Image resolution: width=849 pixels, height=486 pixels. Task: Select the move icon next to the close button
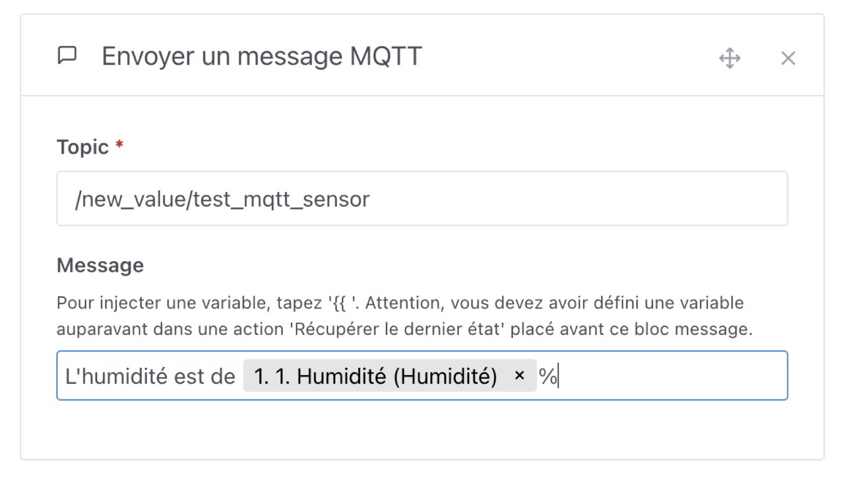pos(730,58)
